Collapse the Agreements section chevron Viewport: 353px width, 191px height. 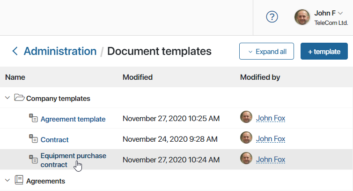7,180
